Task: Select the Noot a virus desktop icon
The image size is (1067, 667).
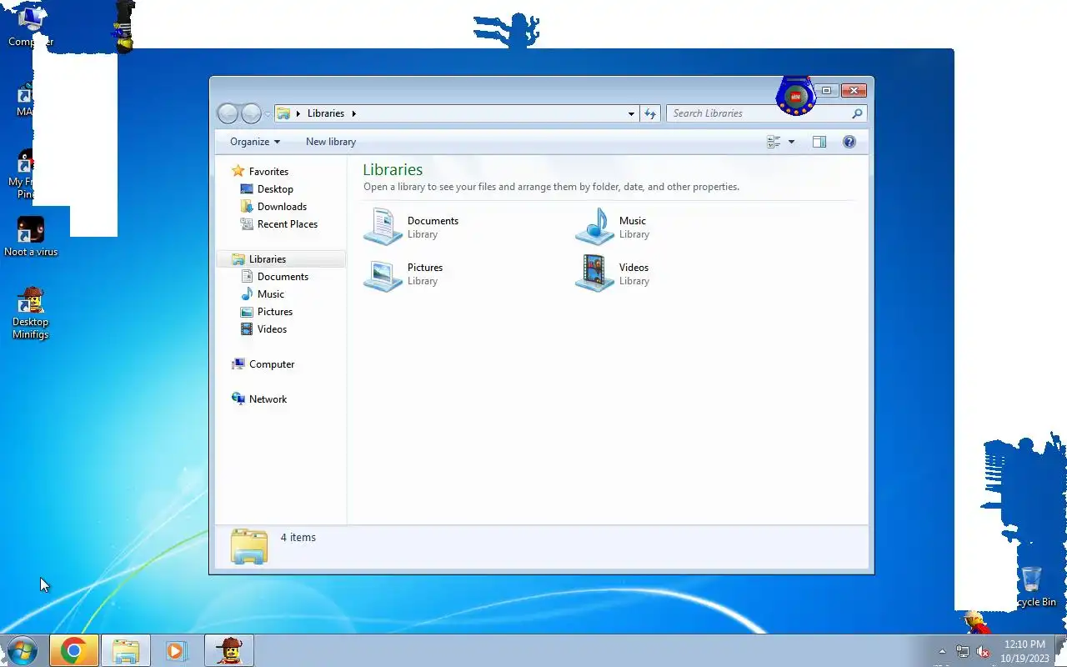Action: 31,237
